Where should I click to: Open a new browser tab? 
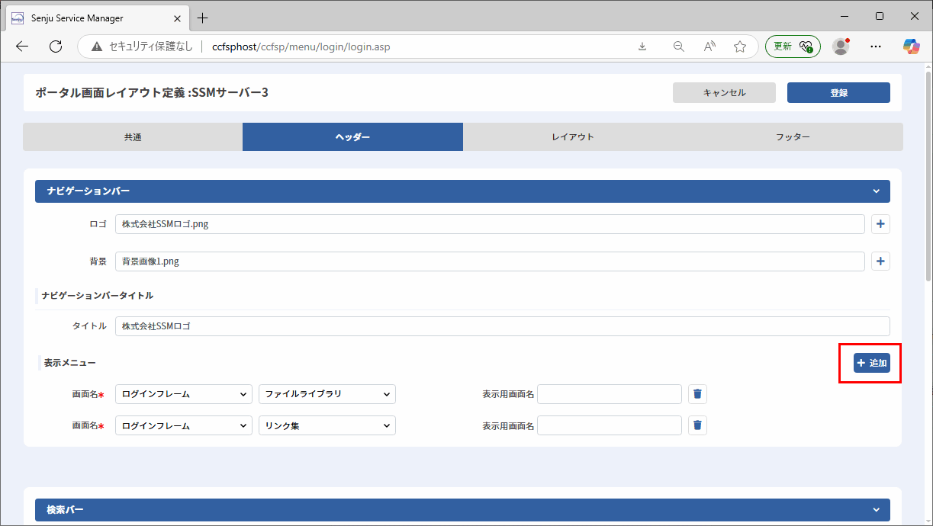pyautogui.click(x=202, y=18)
